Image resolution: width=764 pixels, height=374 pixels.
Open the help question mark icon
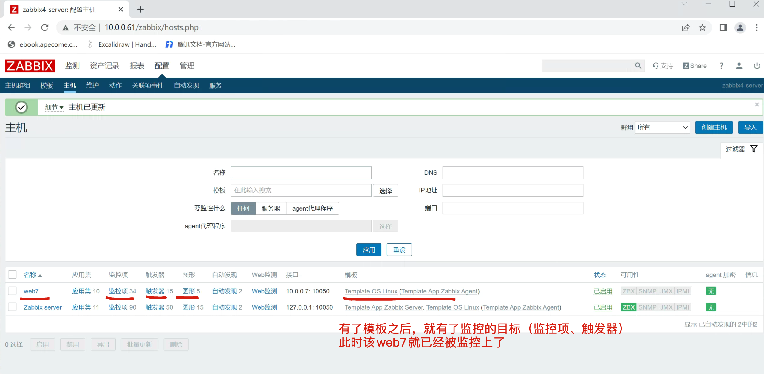(721, 66)
